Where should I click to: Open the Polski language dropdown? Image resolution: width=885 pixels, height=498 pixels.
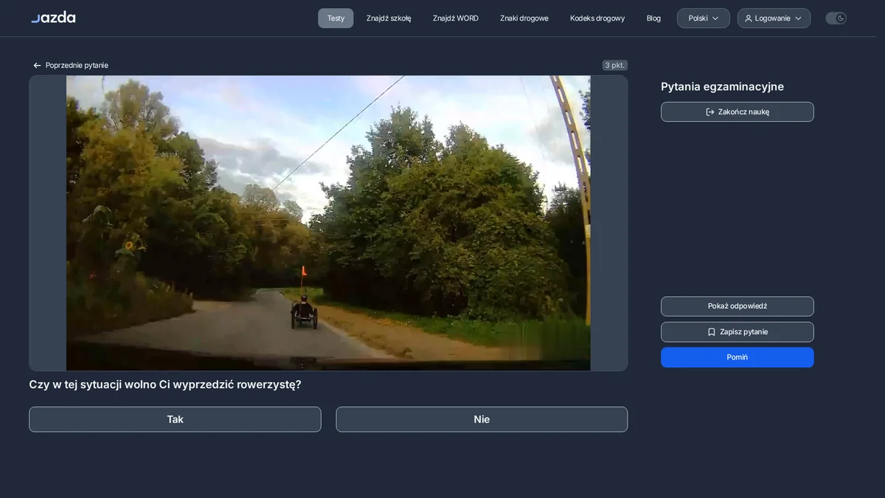[x=704, y=18]
